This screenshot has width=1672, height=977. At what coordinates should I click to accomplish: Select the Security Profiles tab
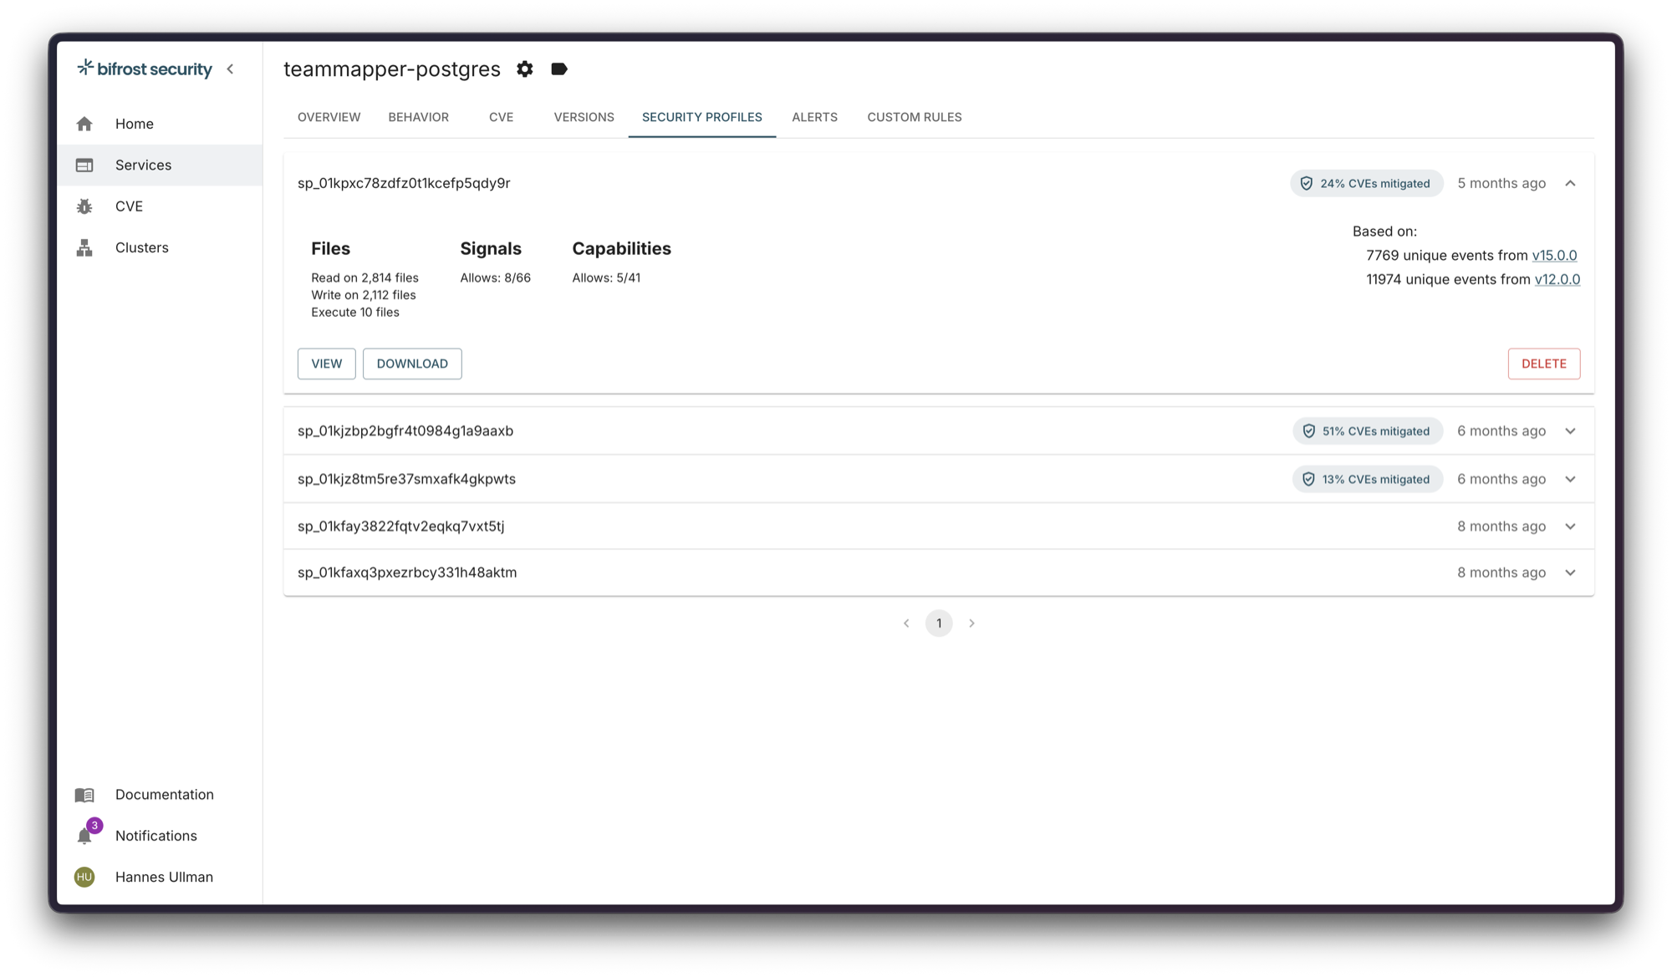coord(702,117)
